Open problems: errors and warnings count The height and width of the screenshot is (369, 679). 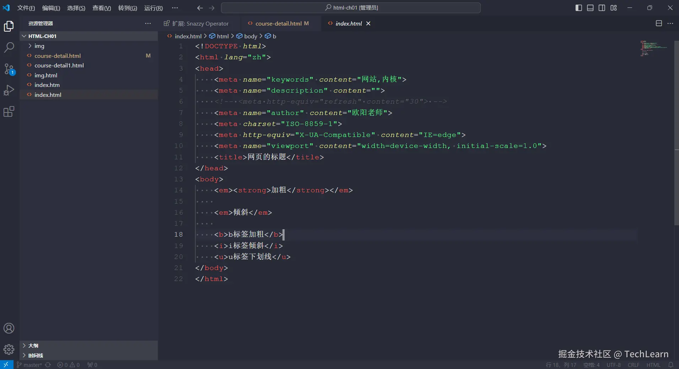click(x=69, y=365)
